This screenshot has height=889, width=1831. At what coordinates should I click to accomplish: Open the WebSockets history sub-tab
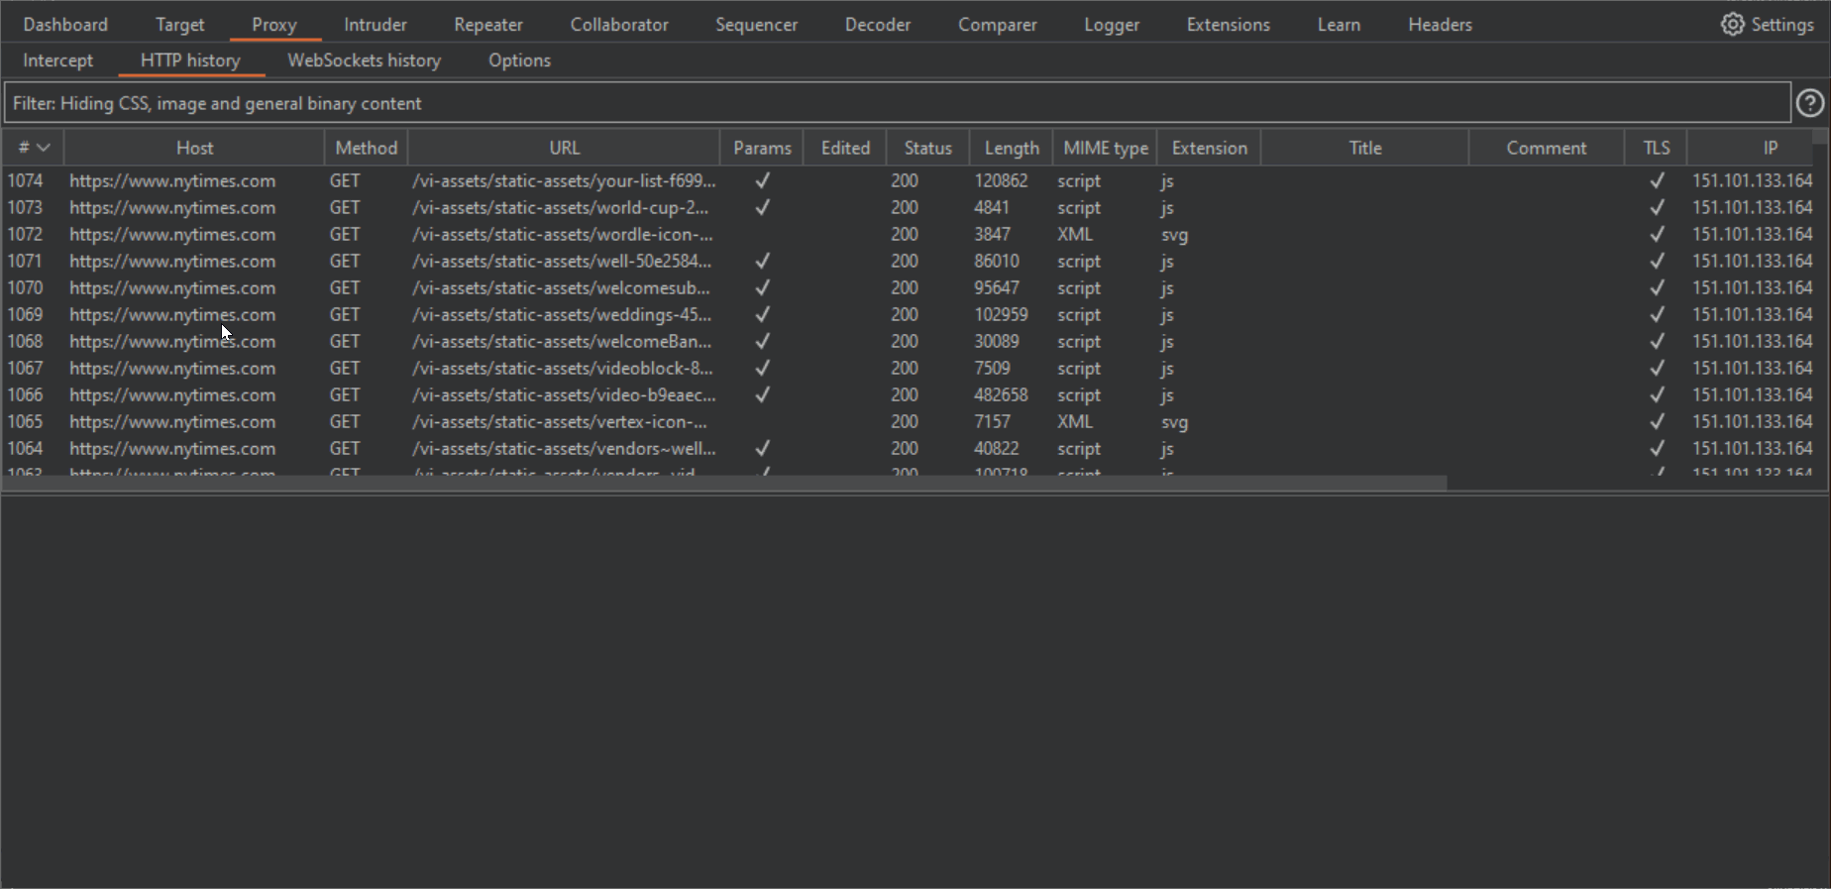click(x=365, y=60)
